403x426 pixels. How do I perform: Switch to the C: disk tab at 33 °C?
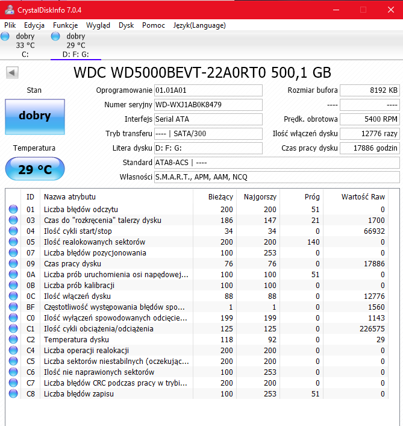[25, 45]
